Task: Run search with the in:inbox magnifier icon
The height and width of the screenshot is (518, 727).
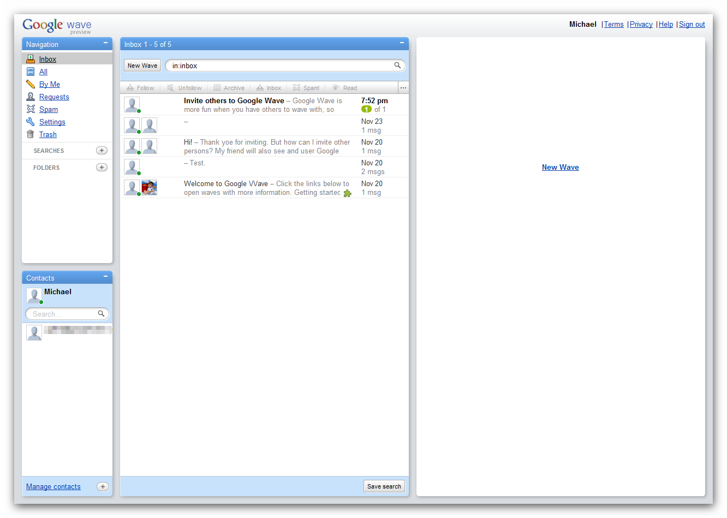Action: 397,66
